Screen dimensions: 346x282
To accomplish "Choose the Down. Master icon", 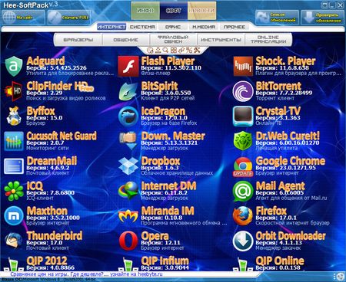I will 128,141.
